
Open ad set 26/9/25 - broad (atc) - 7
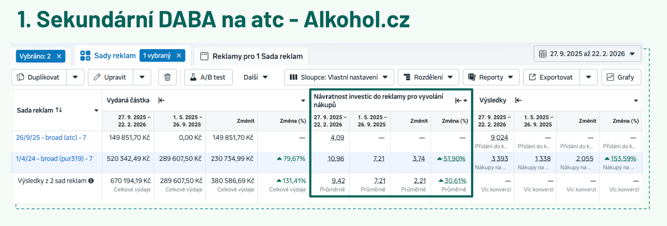coord(51,138)
